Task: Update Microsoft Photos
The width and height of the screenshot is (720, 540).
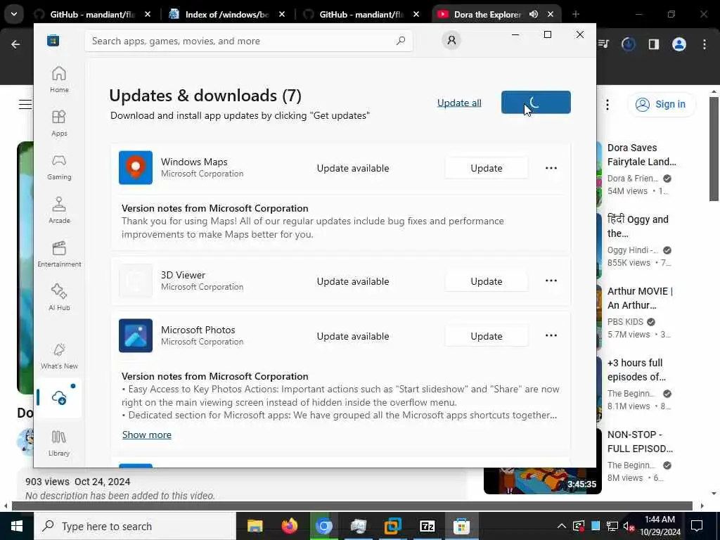Action: 487,336
